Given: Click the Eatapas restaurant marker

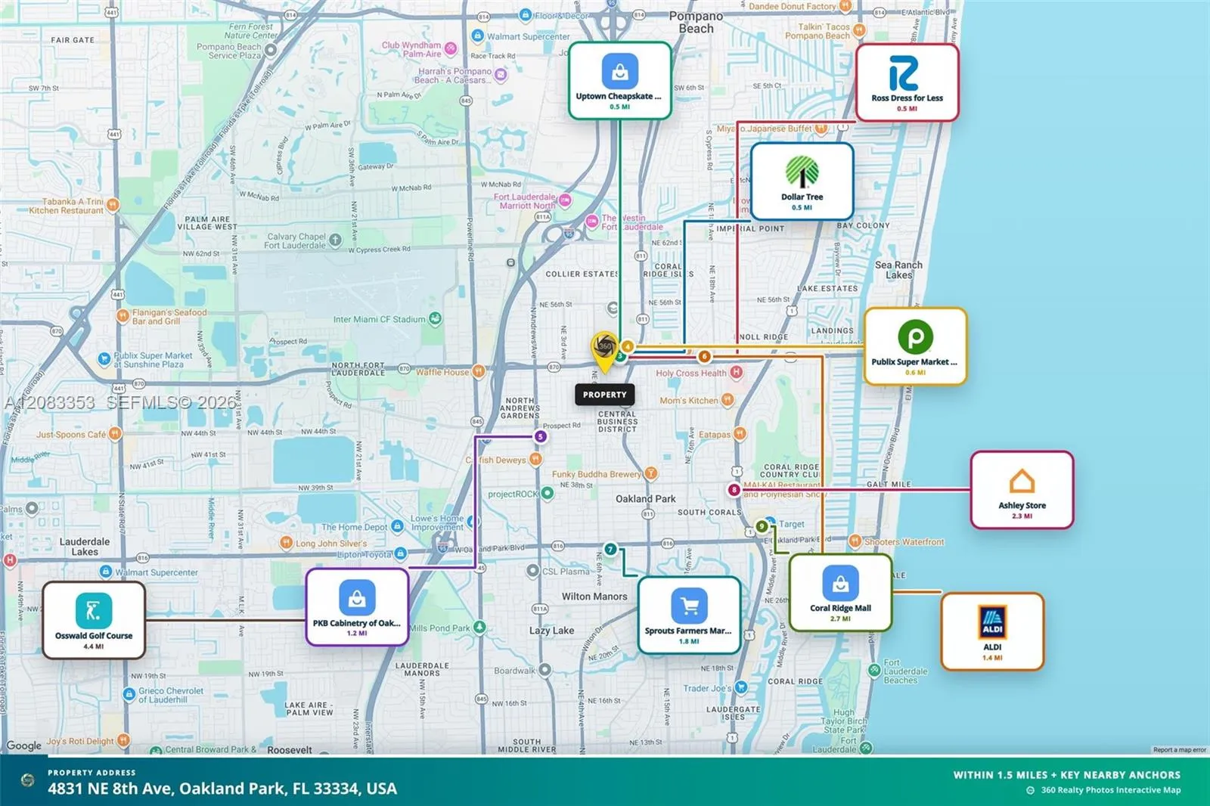Looking at the screenshot, I should coord(740,434).
